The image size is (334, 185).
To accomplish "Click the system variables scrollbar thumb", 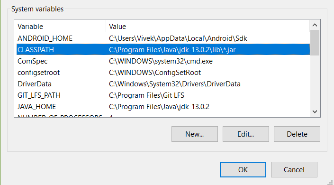I will 315,43.
